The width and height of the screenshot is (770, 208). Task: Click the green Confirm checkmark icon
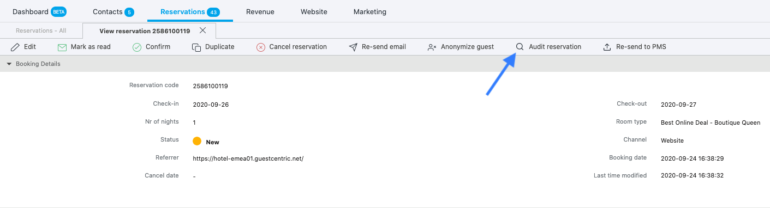137,47
